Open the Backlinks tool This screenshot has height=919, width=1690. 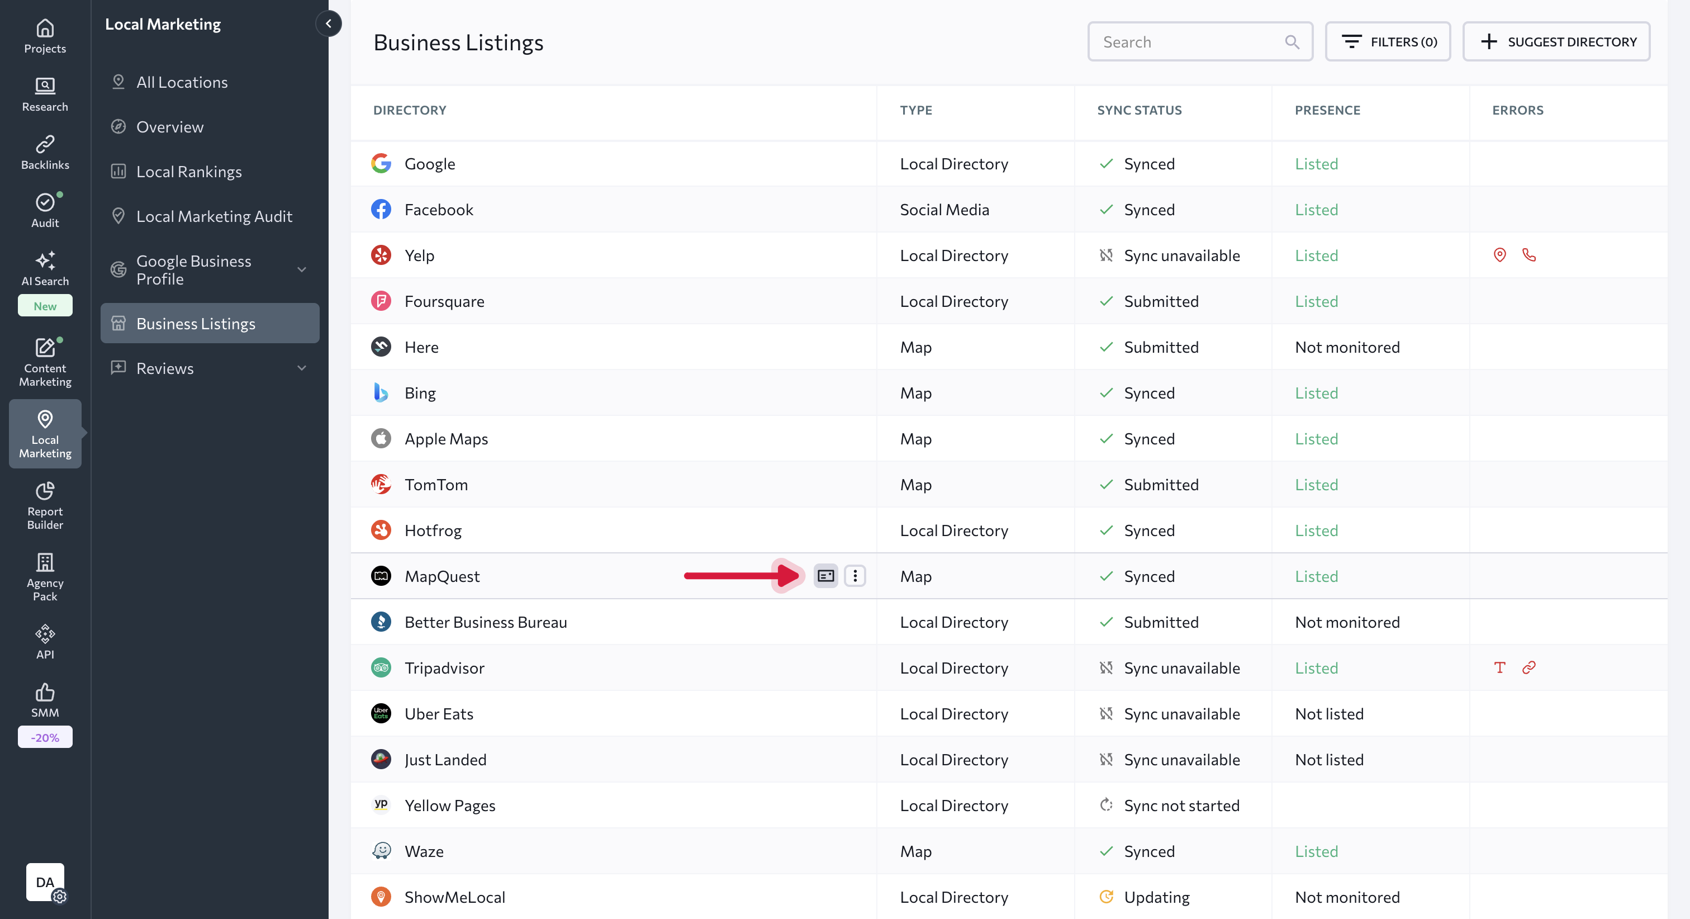pos(45,153)
